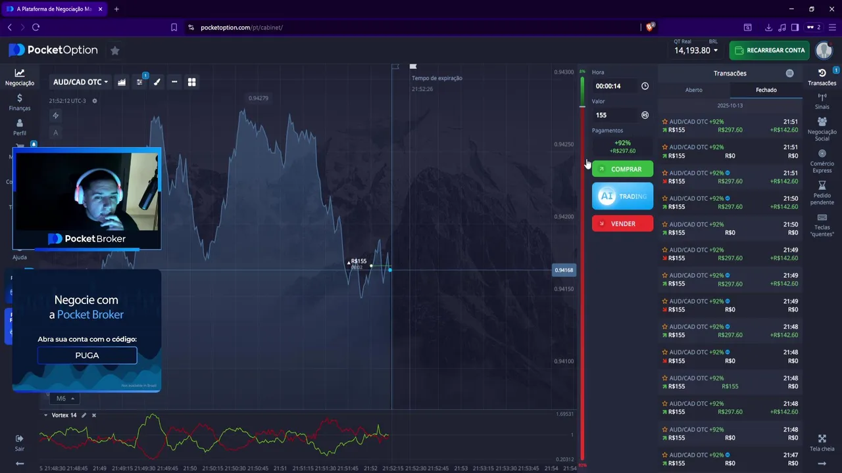Click the pocketoption.com address bar

(x=241, y=28)
